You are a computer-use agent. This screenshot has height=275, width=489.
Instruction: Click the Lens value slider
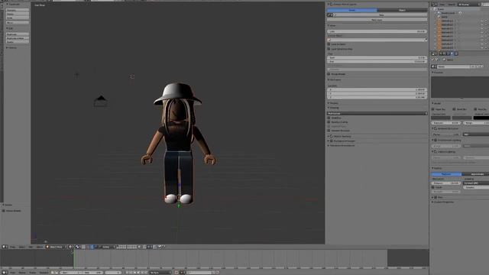(377, 31)
